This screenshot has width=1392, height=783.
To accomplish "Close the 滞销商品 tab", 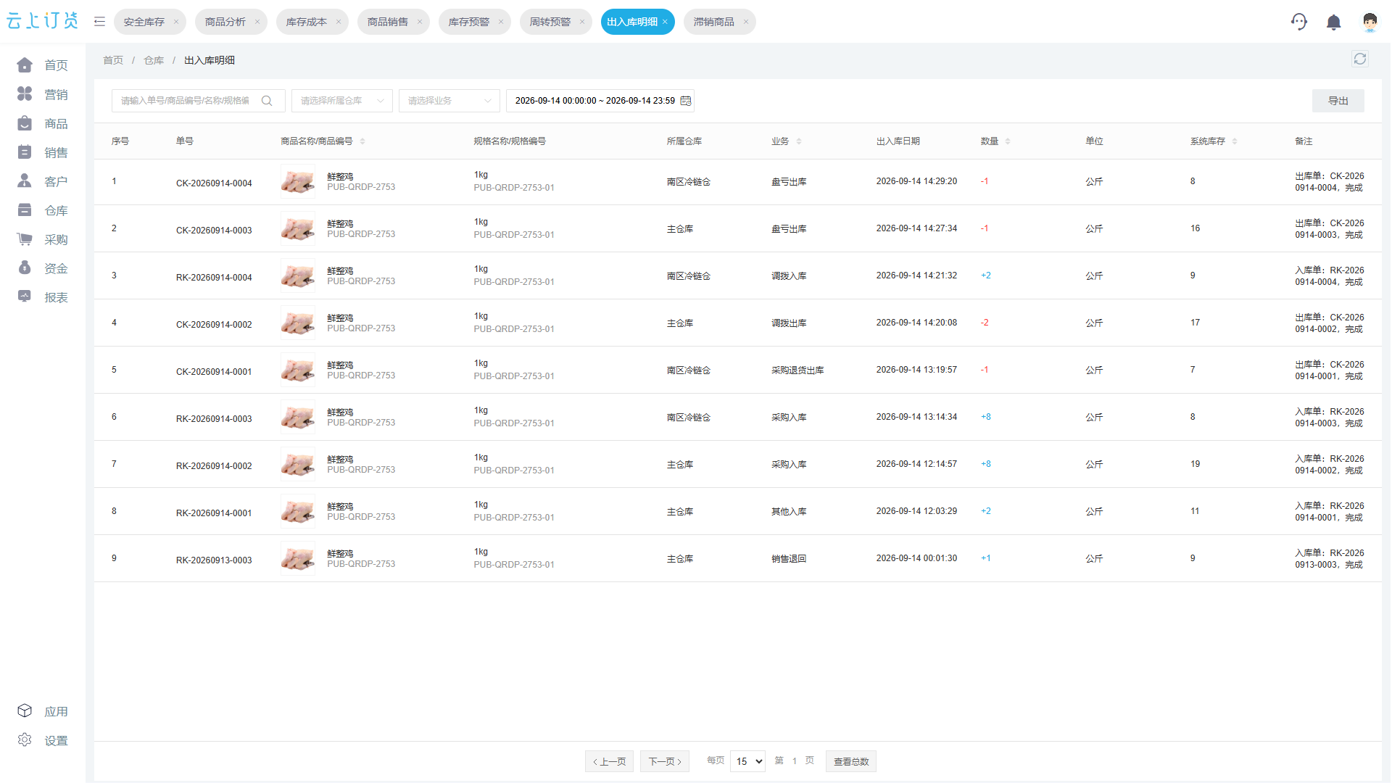I will [x=746, y=22].
